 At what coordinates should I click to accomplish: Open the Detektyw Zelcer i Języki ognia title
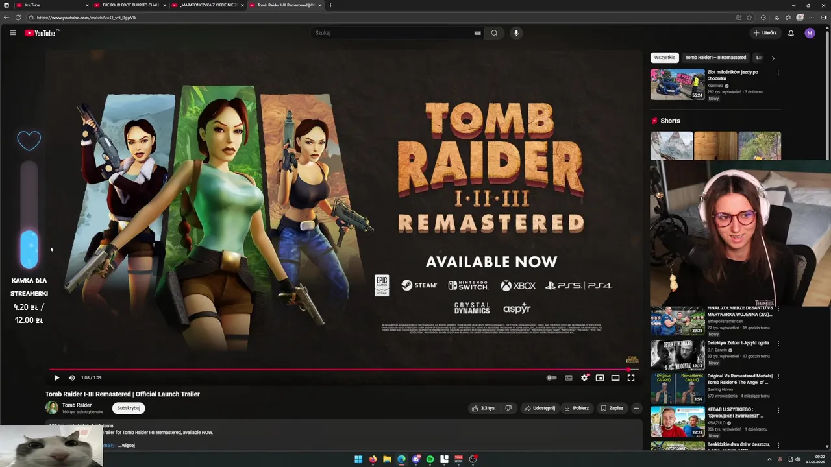click(738, 343)
